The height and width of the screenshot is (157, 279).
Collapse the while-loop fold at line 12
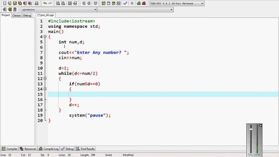pyautogui.click(x=45, y=78)
